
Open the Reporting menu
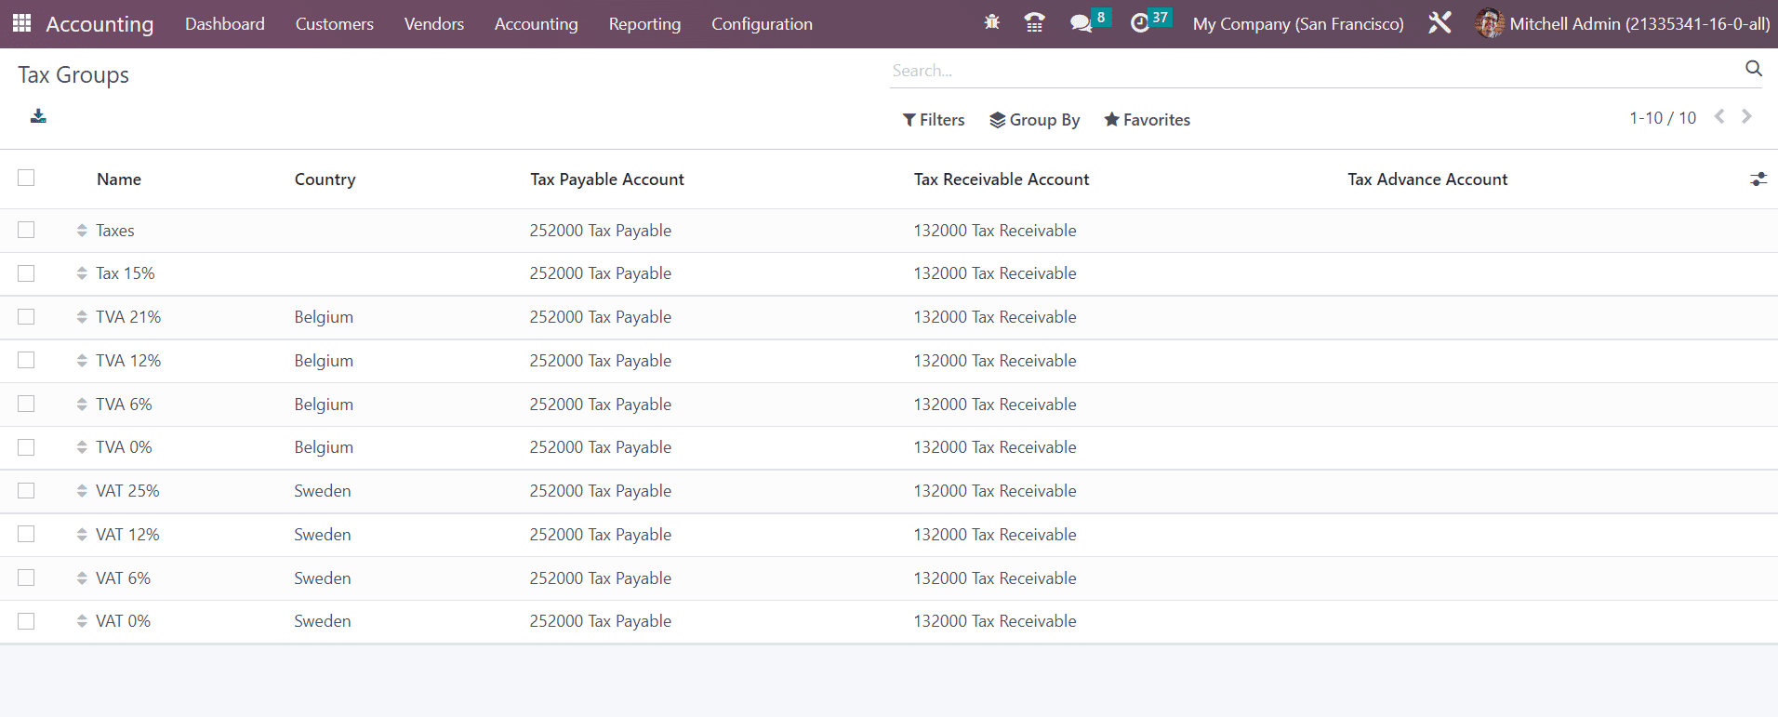coord(644,24)
